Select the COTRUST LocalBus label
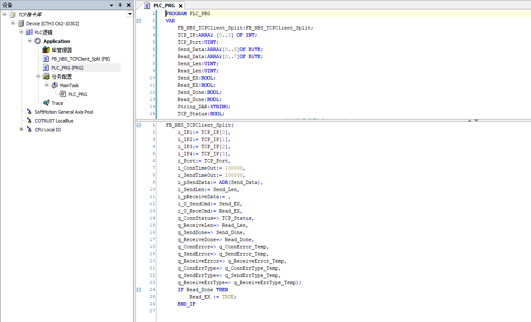The width and height of the screenshot is (531, 322). (x=54, y=121)
